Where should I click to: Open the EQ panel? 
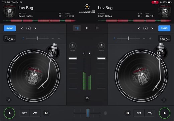click(x=87, y=98)
